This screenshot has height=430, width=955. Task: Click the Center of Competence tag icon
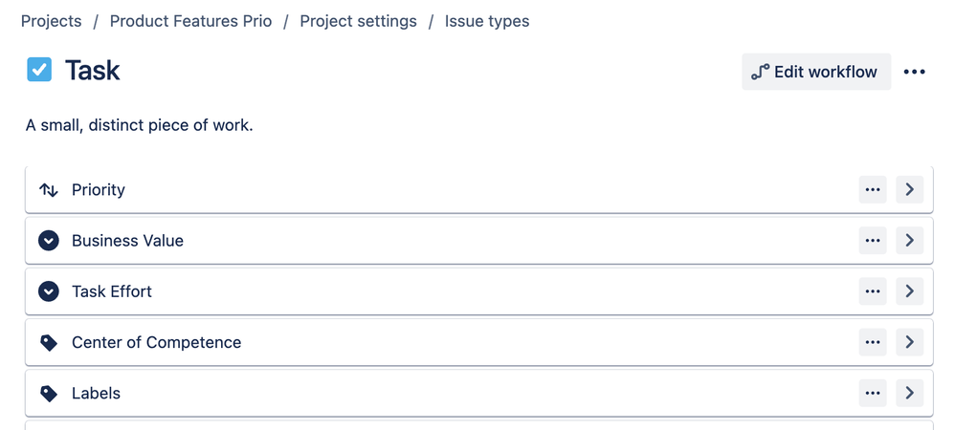point(48,343)
